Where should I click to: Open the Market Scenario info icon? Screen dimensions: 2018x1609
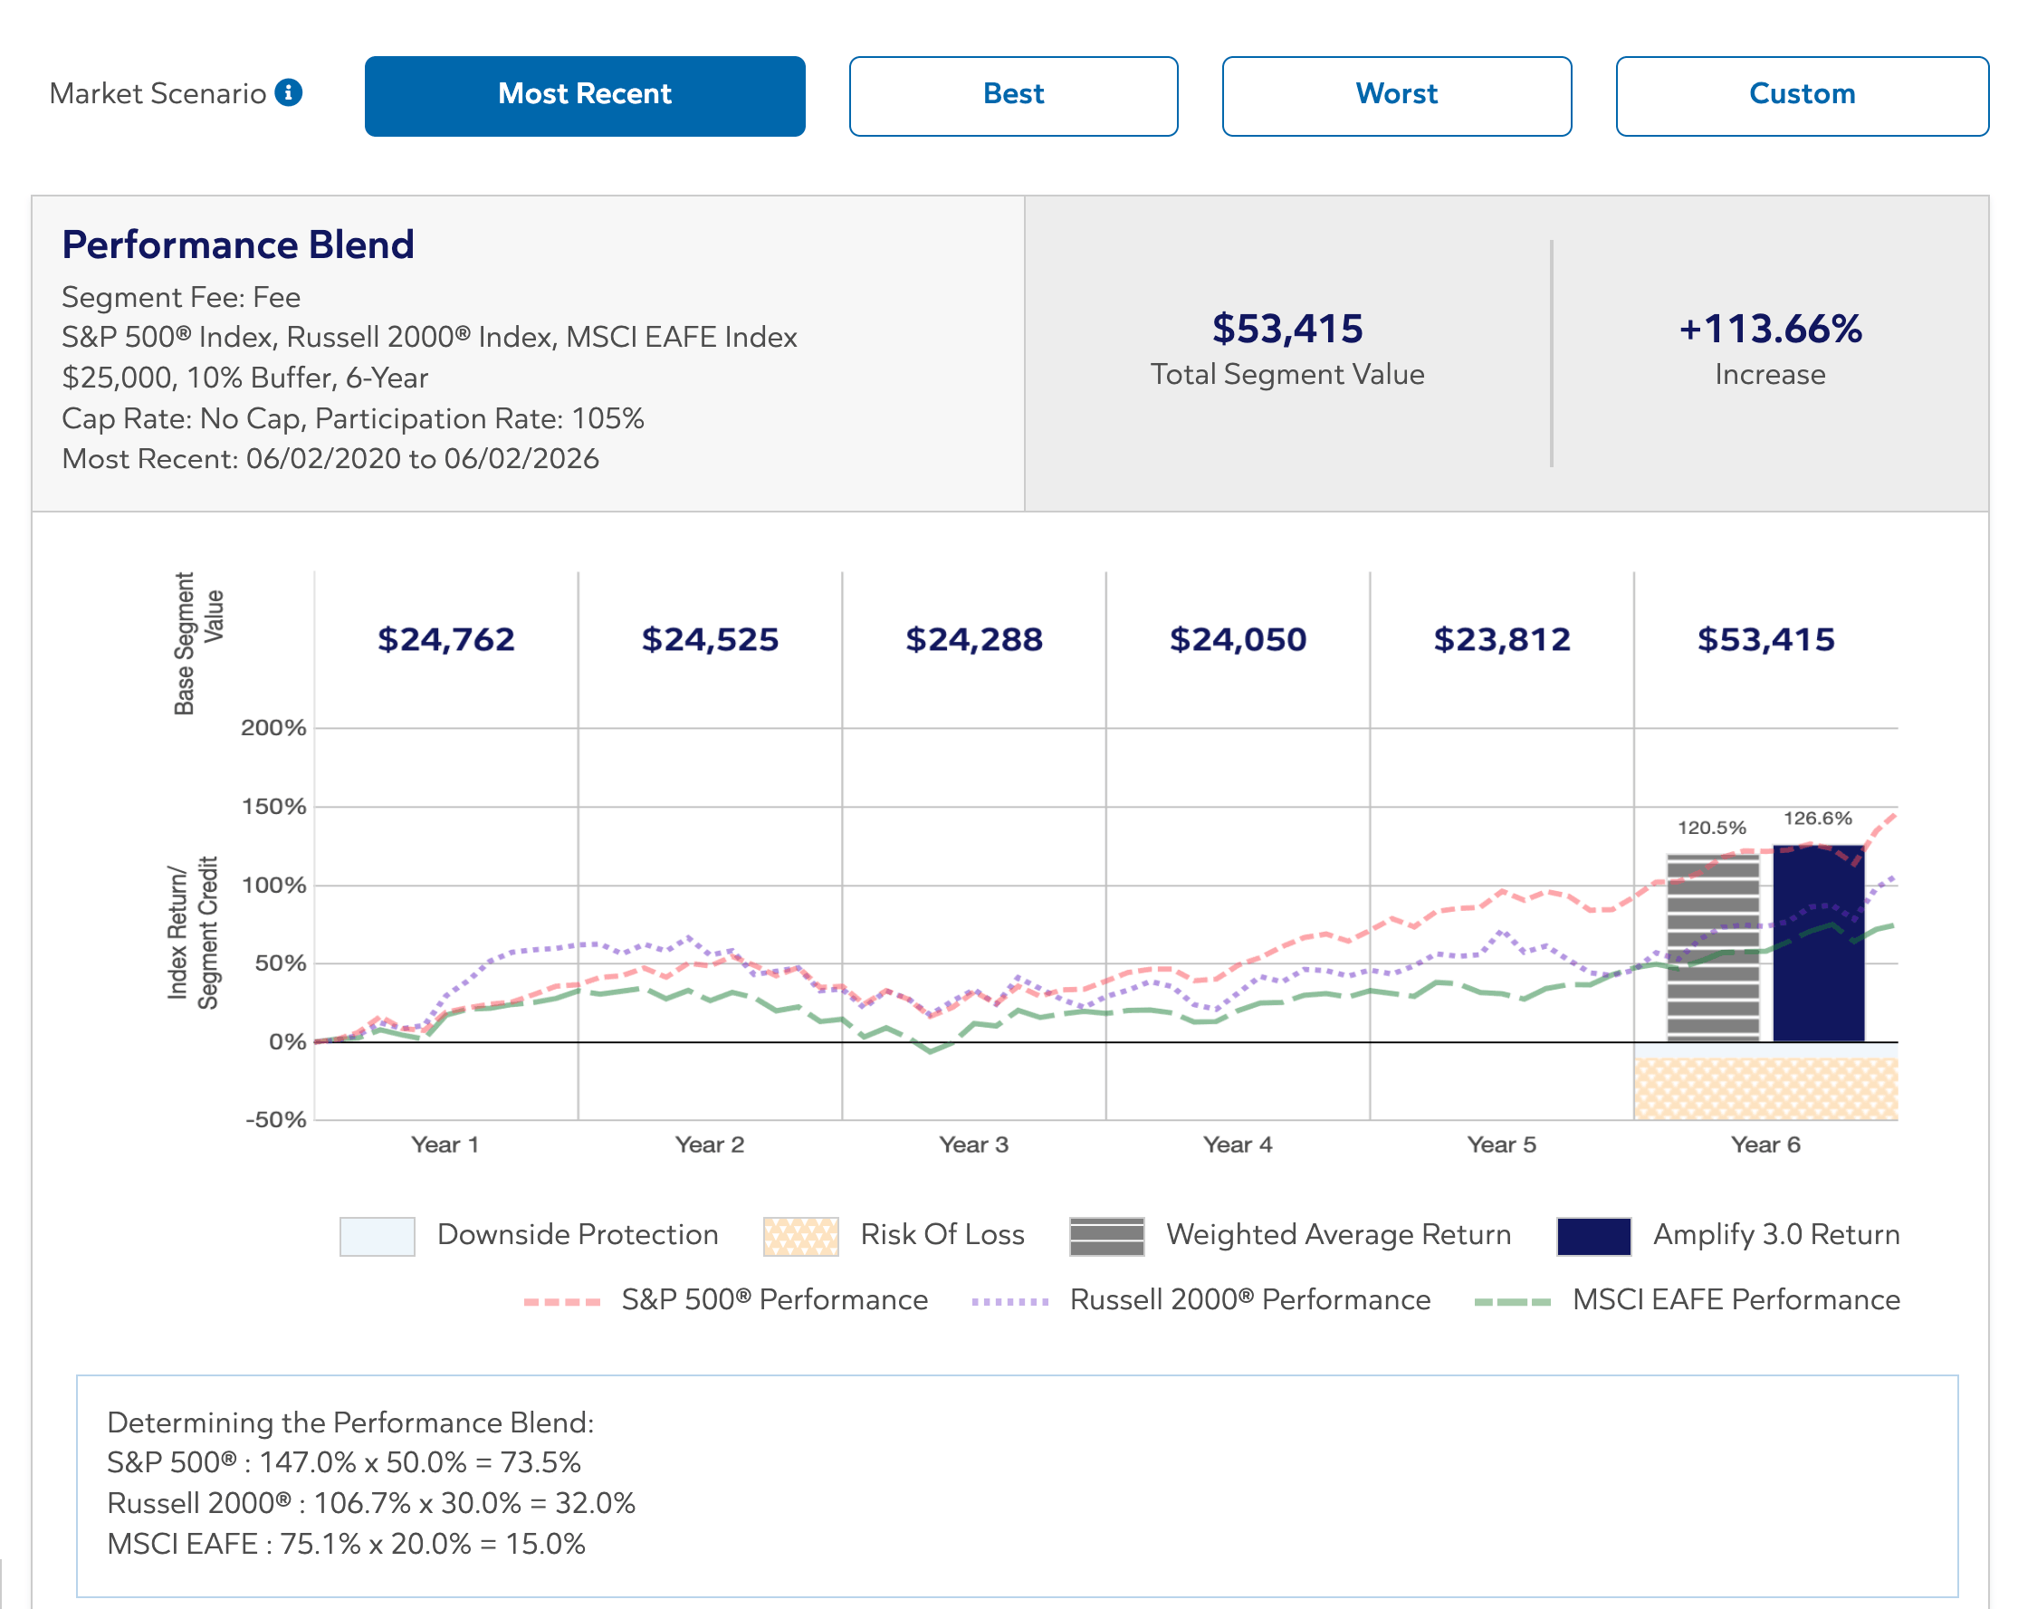pos(288,92)
